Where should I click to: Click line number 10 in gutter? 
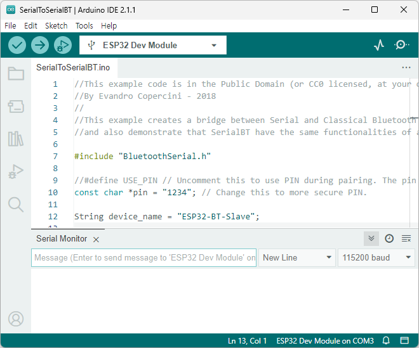pyautogui.click(x=53, y=193)
